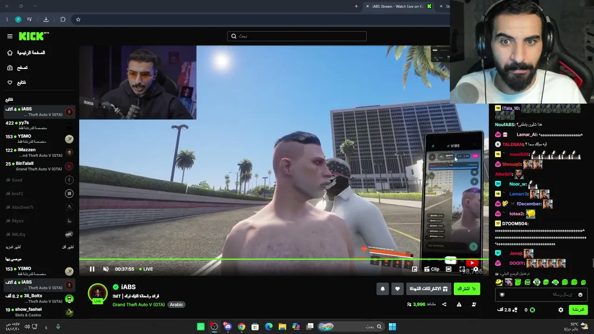Open the Home page sidebar link
594x334 pixels.
pos(26,53)
